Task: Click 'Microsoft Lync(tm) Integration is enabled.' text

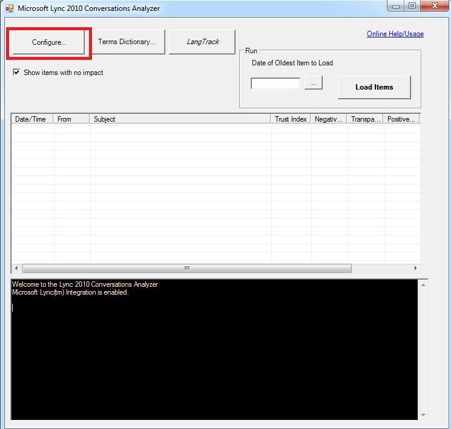Action: [x=70, y=292]
